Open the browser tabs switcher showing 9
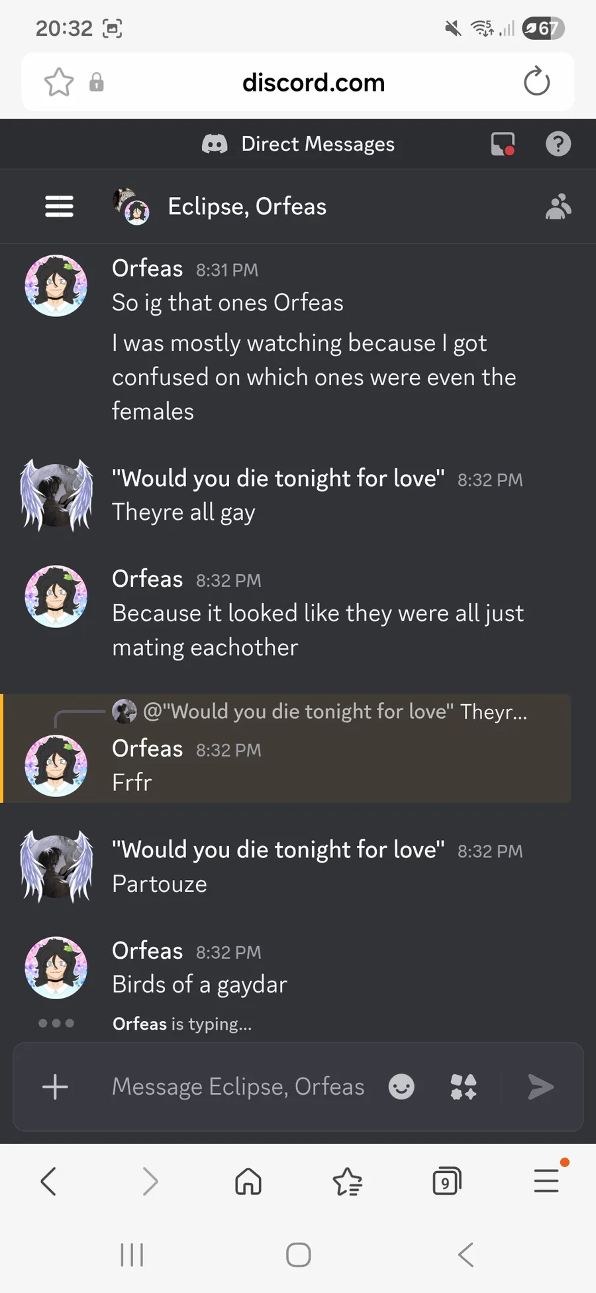Viewport: 596px width, 1293px height. [x=446, y=1182]
